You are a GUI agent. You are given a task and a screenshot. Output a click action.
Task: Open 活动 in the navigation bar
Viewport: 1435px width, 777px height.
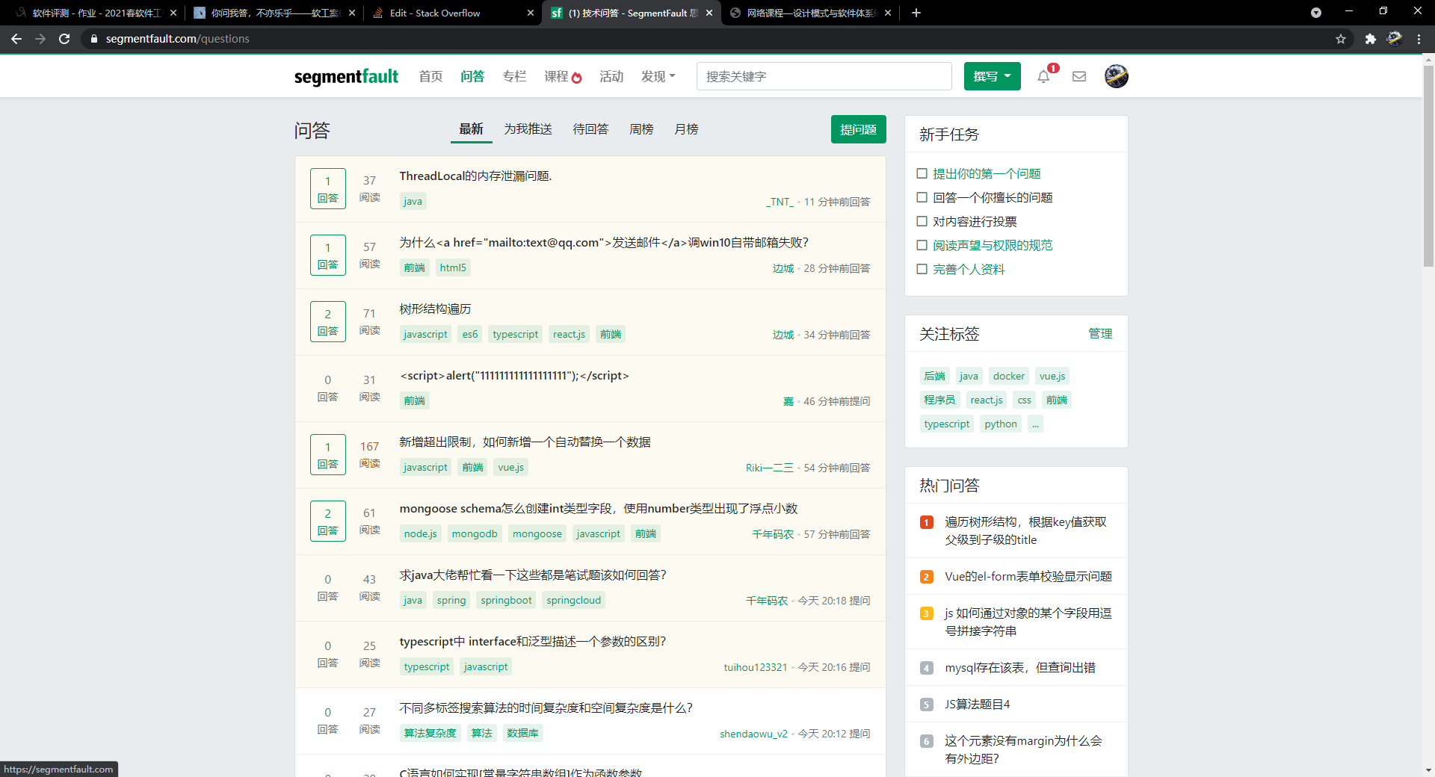pyautogui.click(x=611, y=76)
